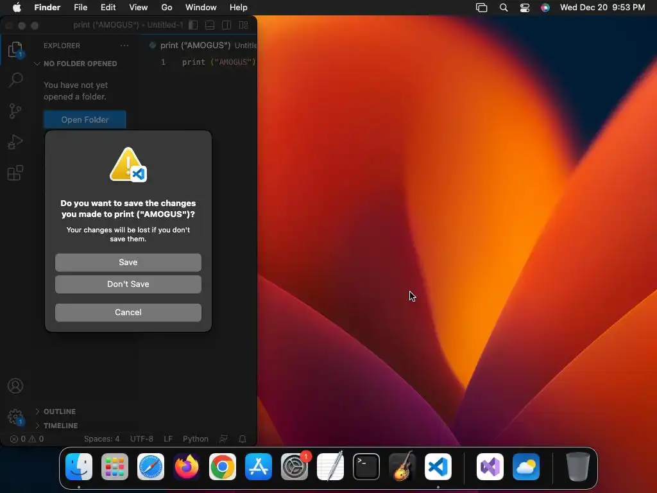The image size is (657, 493).
Task: Click the date and time in menu bar
Action: pos(602,7)
